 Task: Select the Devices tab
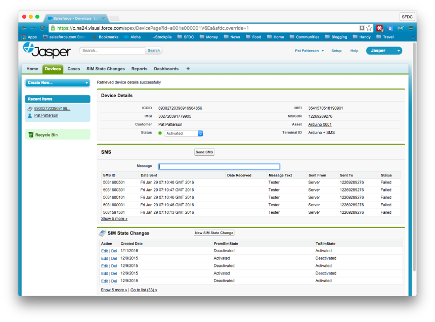point(53,69)
